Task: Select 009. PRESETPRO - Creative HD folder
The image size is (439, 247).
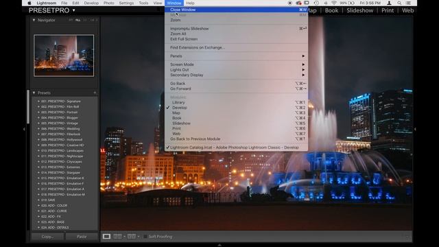Action: (x=64, y=145)
